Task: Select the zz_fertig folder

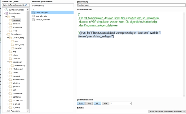Action: (16, 108)
